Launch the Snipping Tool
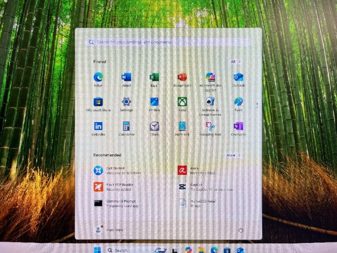The image size is (337, 253). tap(210, 127)
